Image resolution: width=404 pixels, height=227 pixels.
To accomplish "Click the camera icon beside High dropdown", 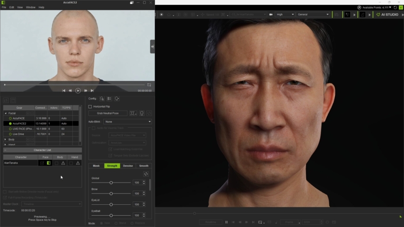I will pos(271,15).
